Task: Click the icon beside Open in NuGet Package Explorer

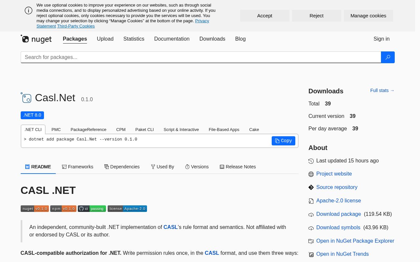Action: 311,241
